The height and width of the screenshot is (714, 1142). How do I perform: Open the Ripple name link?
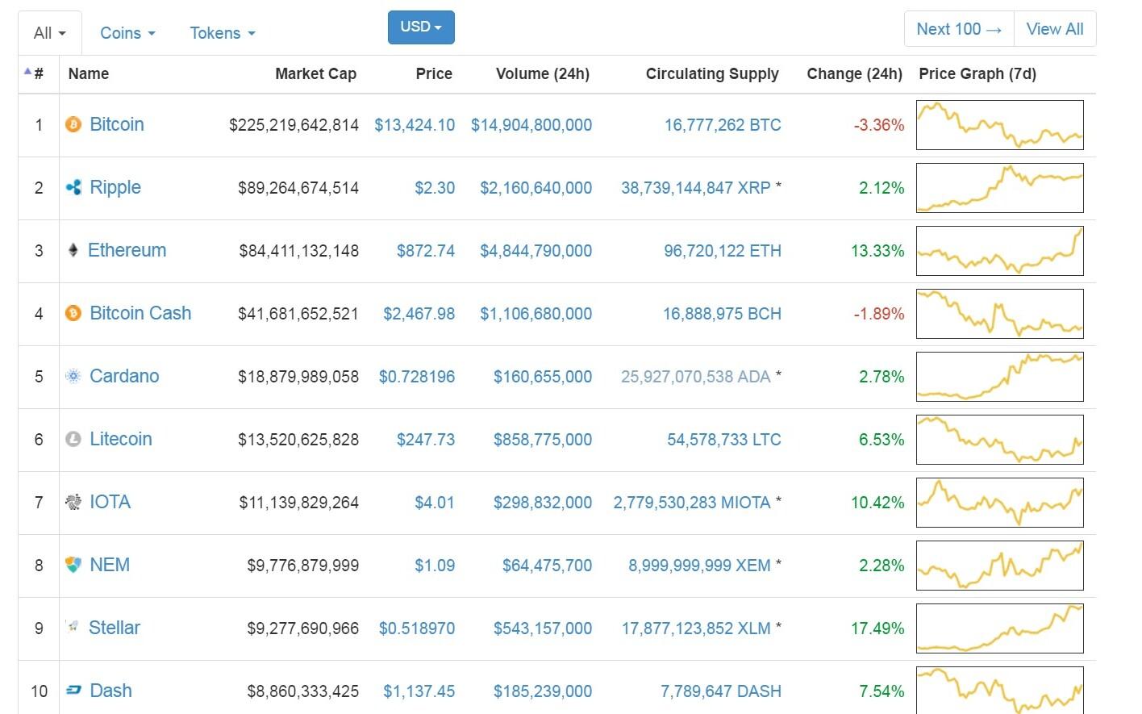tap(115, 187)
